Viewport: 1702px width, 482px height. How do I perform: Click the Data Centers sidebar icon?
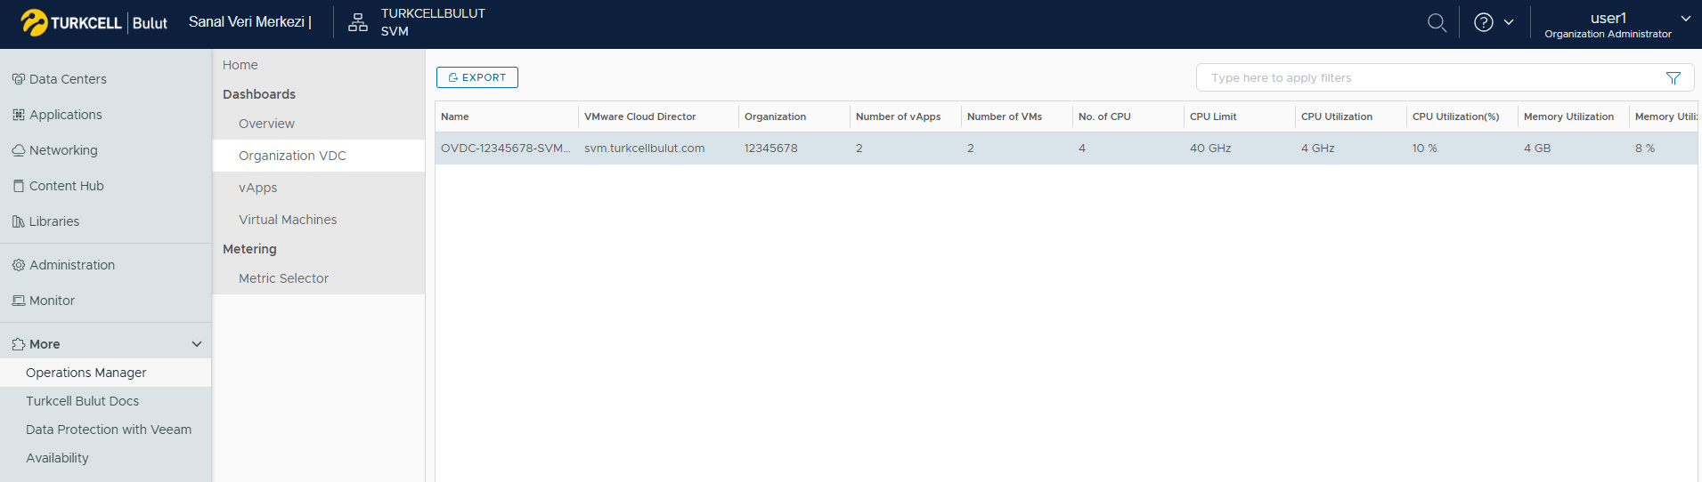(19, 79)
